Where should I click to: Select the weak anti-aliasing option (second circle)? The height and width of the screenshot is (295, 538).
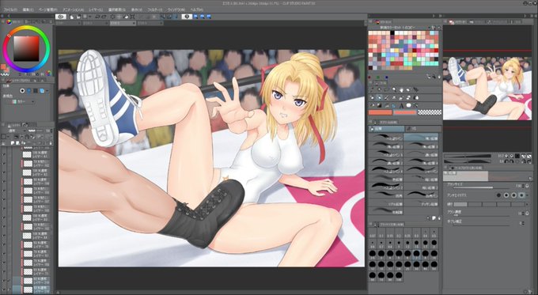[506, 195]
